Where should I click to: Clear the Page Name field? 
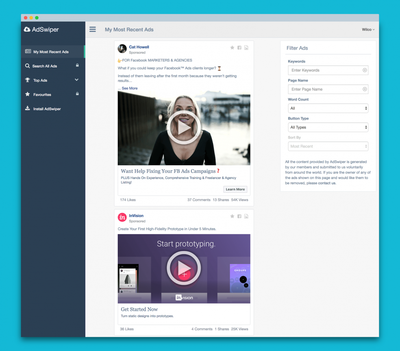tap(365, 89)
